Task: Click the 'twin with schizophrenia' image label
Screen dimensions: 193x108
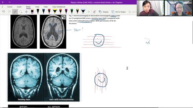Action: point(62,99)
